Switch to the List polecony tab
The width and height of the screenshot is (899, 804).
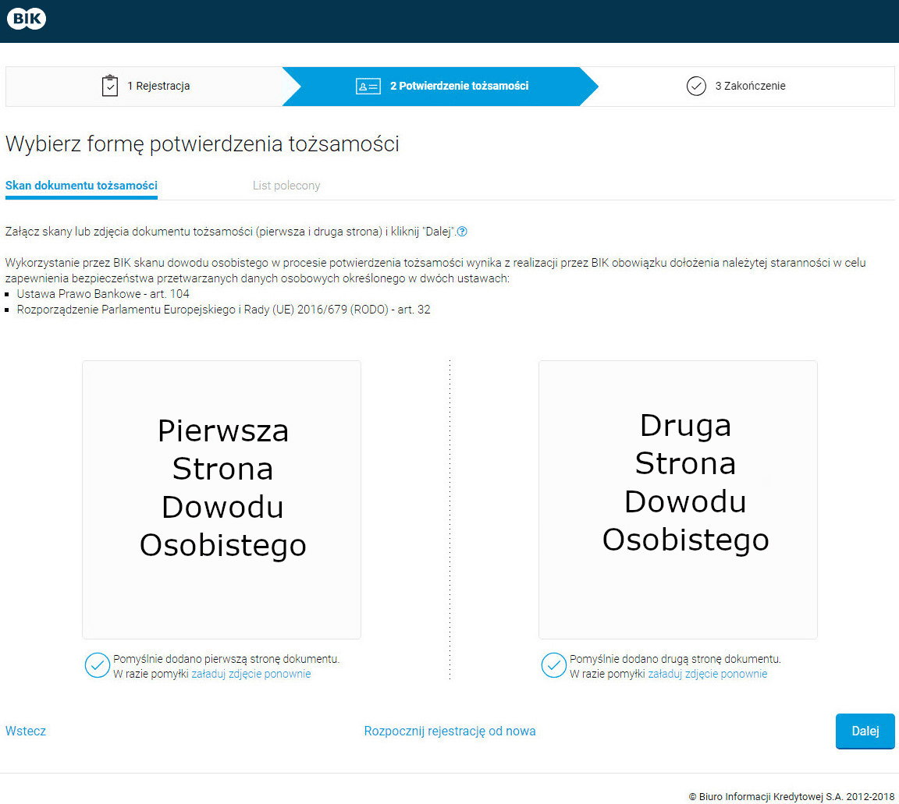(x=286, y=186)
